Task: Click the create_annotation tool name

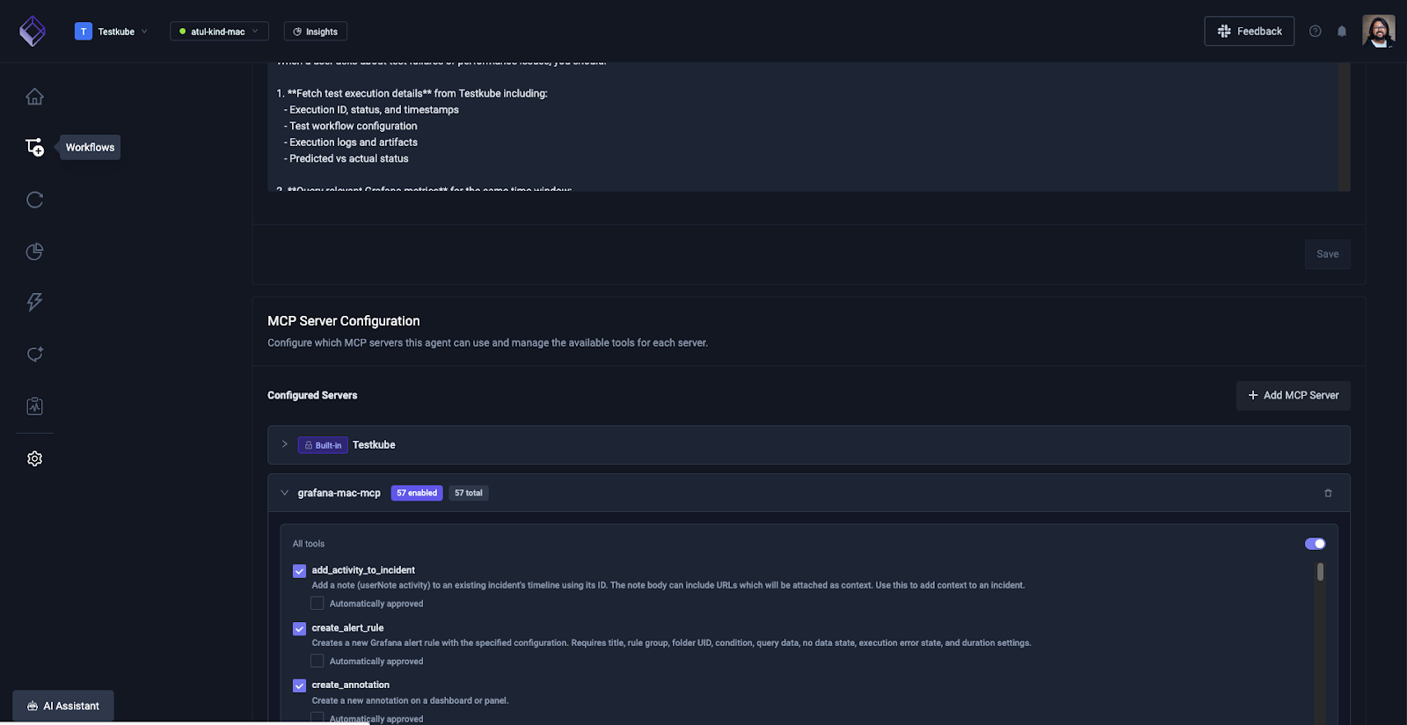Action: [350, 685]
